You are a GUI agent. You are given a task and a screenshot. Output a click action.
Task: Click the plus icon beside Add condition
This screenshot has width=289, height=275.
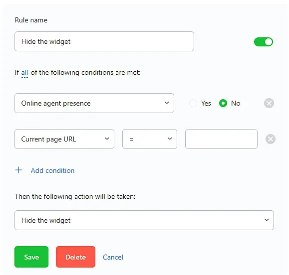(x=18, y=170)
